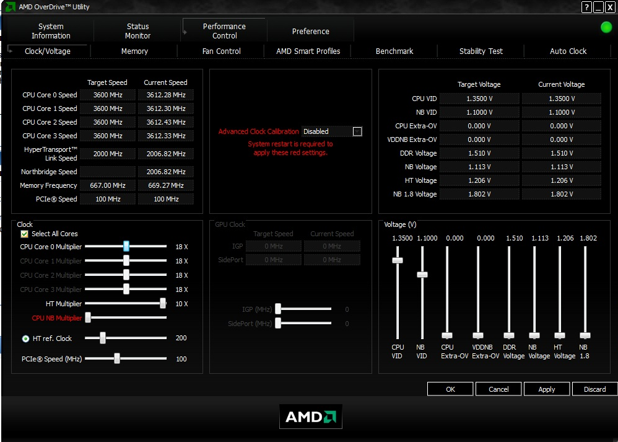
Task: Click the HT ref. Clock slider handle
Action: click(103, 338)
